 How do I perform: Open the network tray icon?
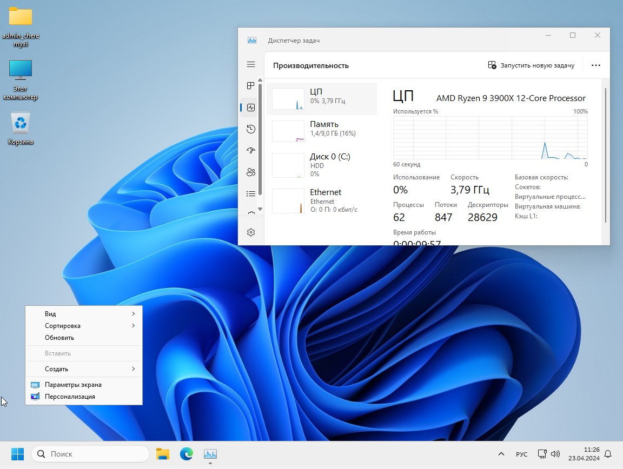pyautogui.click(x=542, y=454)
